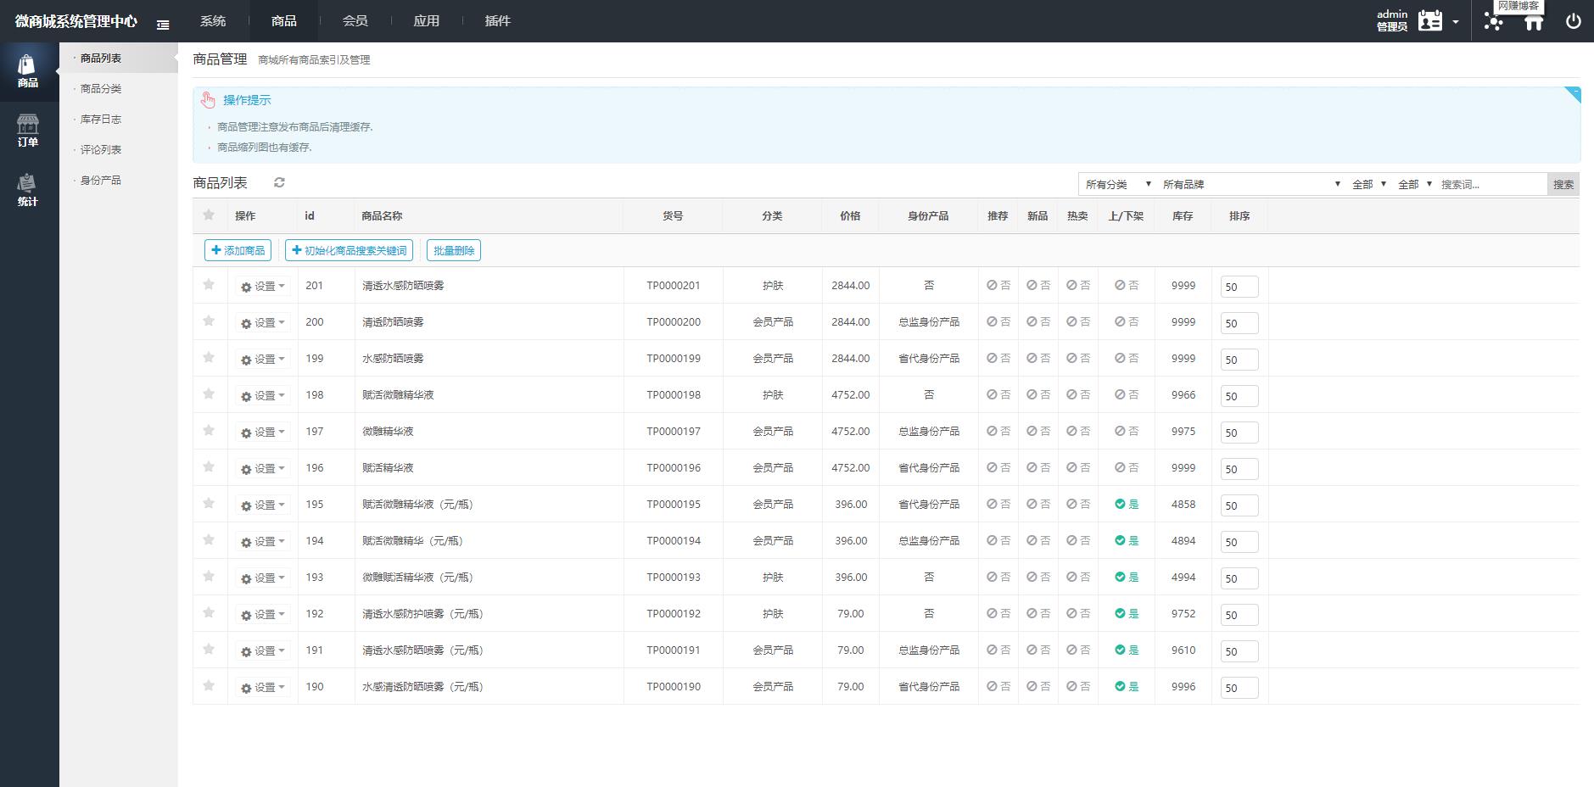The width and height of the screenshot is (1594, 787).
Task: Focus the 搜索词 search input field
Action: point(1492,184)
